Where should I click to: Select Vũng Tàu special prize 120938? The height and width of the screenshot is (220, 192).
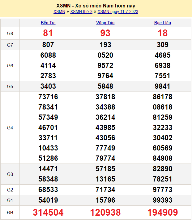click(105, 212)
